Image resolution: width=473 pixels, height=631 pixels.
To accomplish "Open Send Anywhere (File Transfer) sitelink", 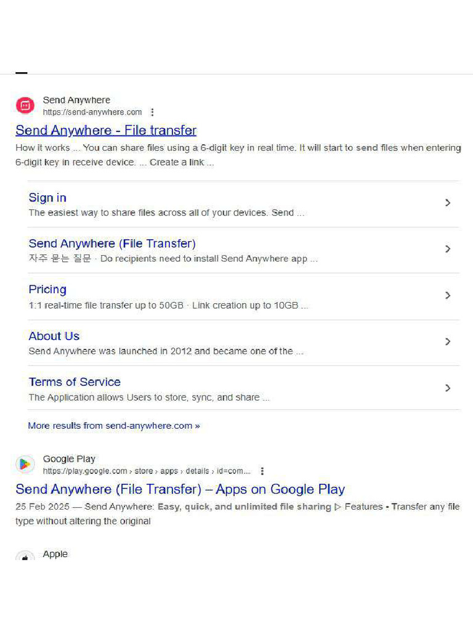I will click(x=112, y=243).
